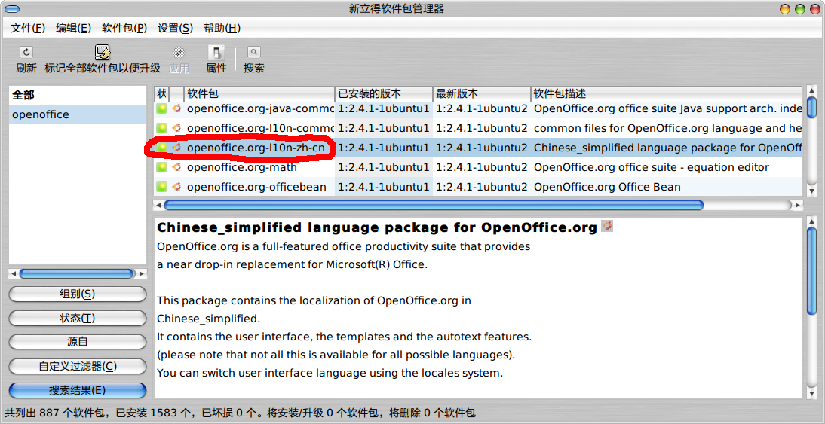The width and height of the screenshot is (825, 424).
Task: Select package openoffice.org-l10n-common name
Action: pos(260,128)
